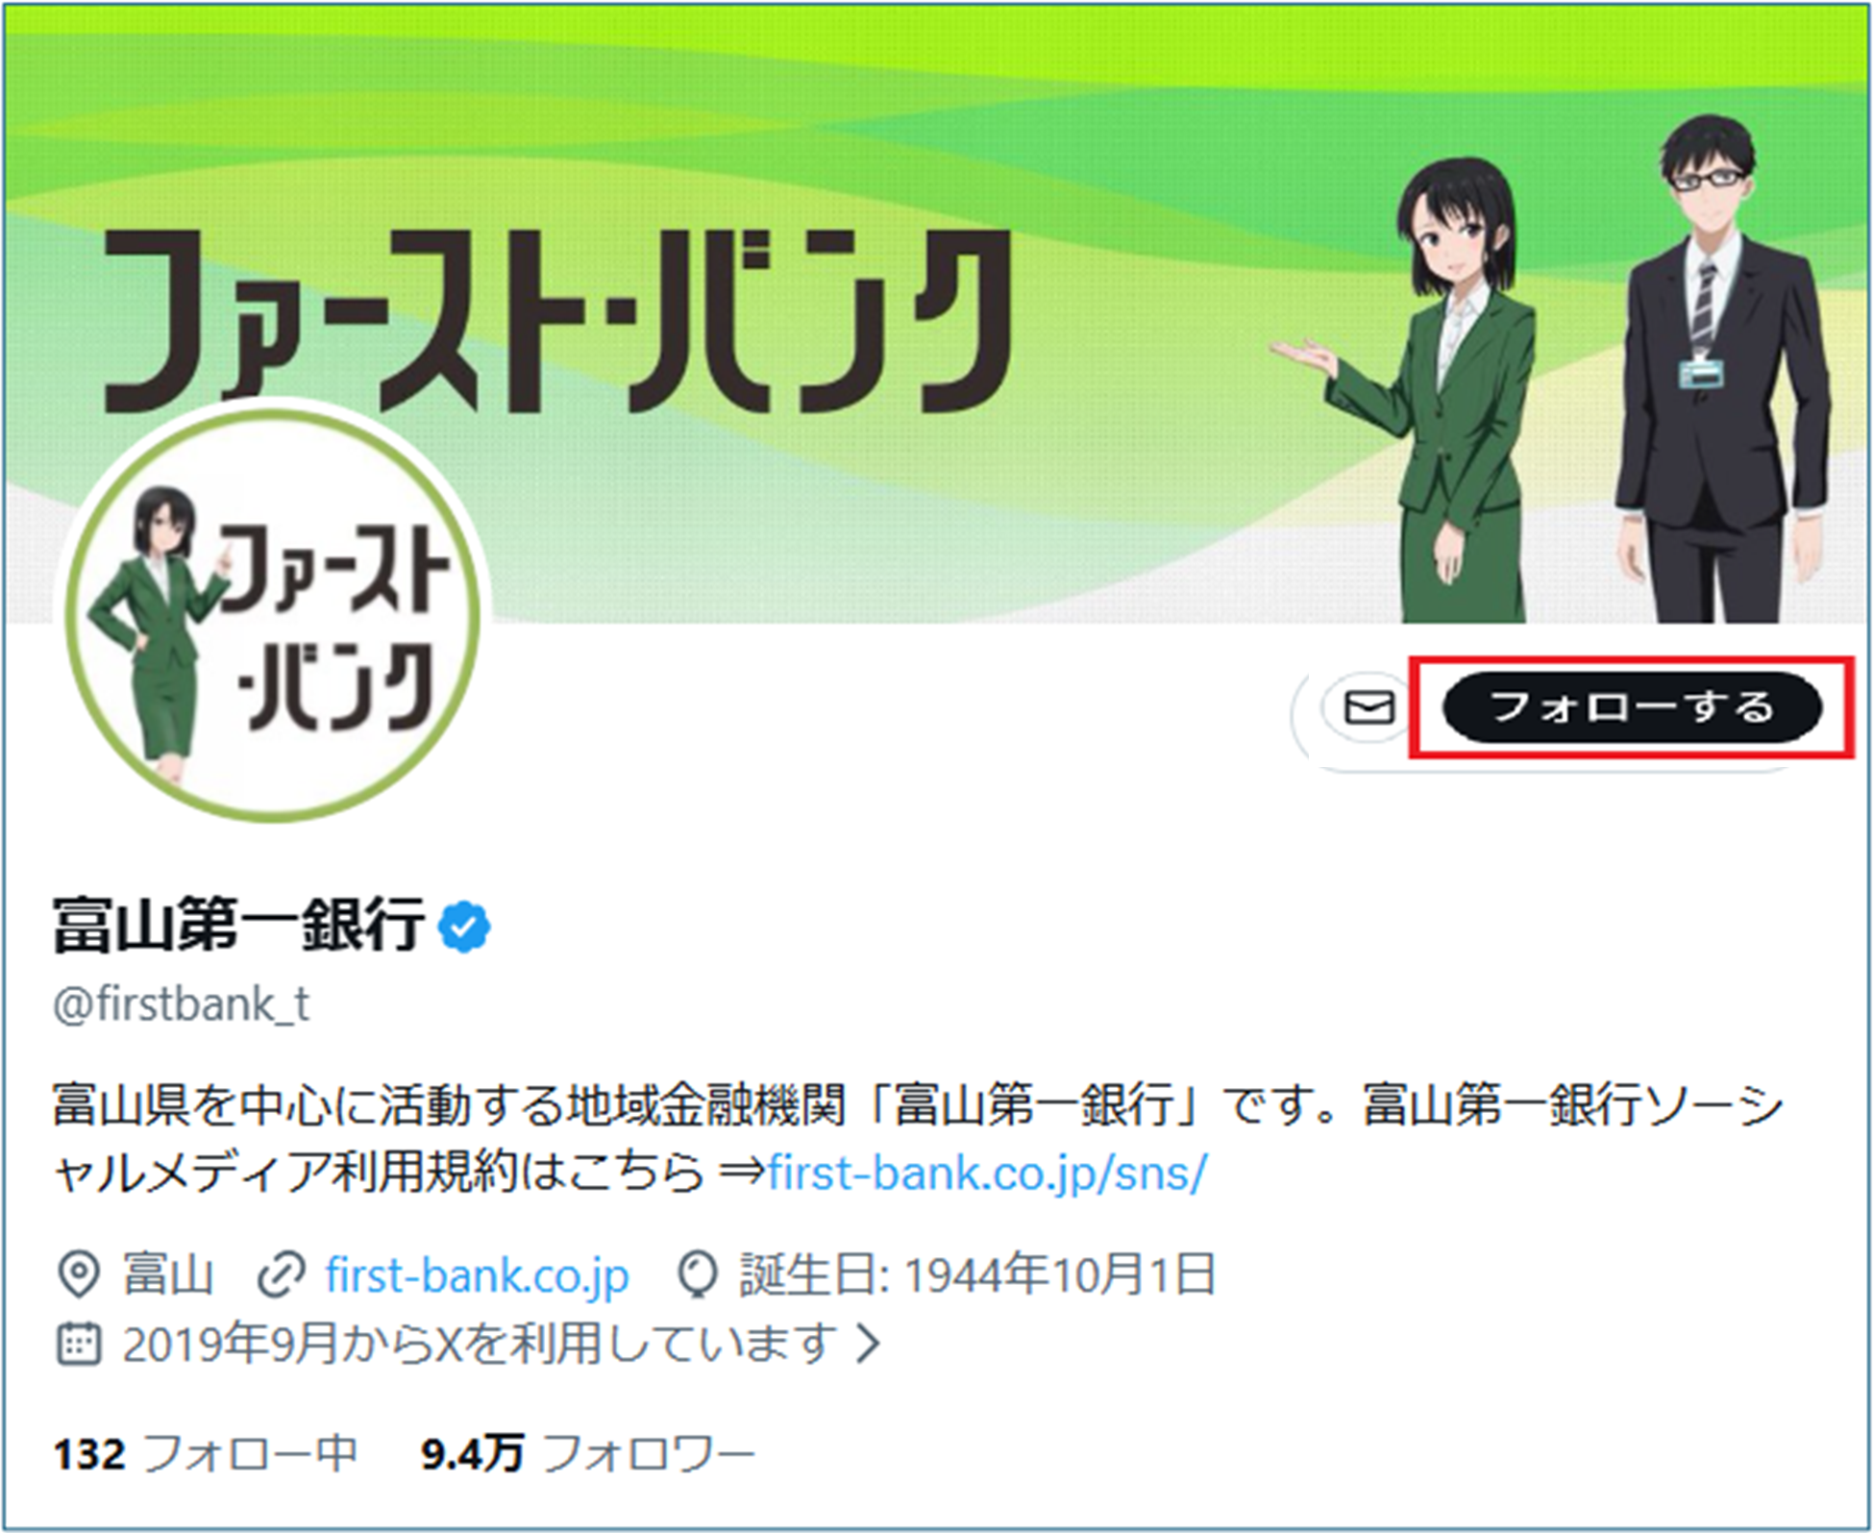The height and width of the screenshot is (1533, 1873).
Task: Click the envelope message icon
Action: coord(1368,707)
